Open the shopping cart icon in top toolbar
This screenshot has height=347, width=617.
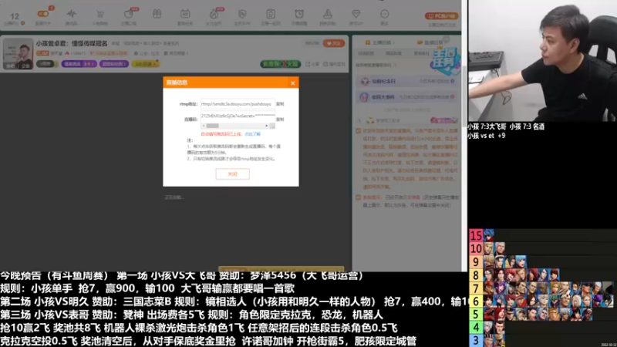tap(100, 15)
